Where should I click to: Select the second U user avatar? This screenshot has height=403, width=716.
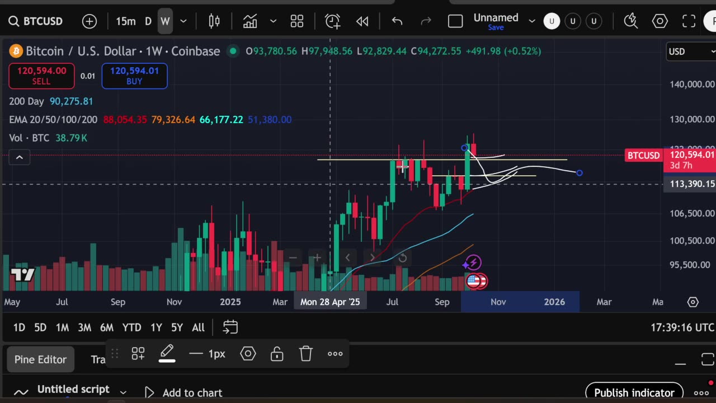pyautogui.click(x=573, y=21)
